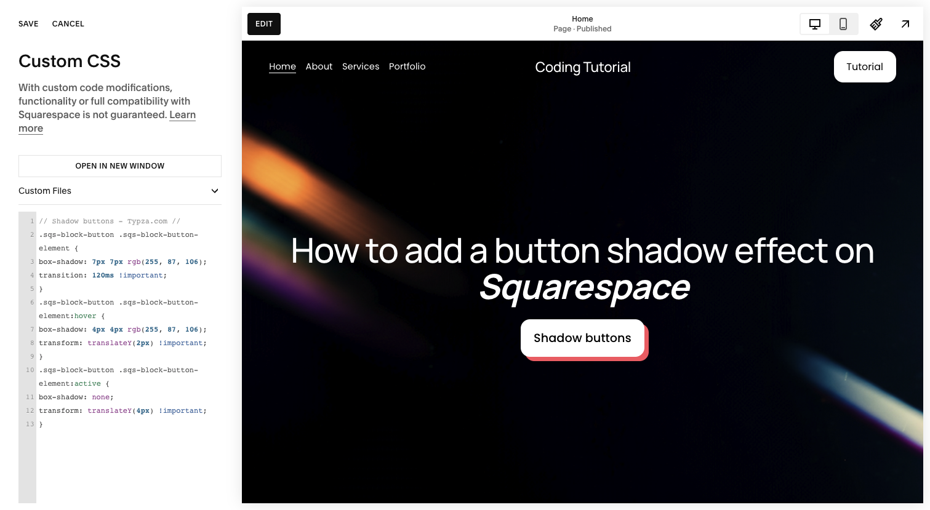The image size is (930, 510).
Task: Open the Services page from navigation
Action: point(361,66)
